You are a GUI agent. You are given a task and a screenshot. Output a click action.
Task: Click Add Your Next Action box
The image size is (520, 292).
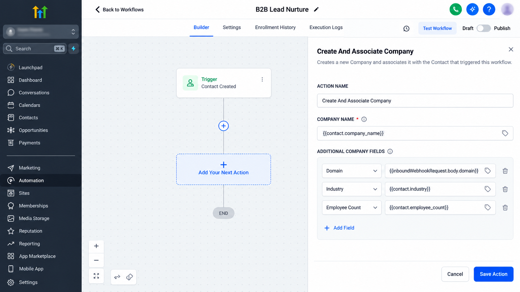224,169
